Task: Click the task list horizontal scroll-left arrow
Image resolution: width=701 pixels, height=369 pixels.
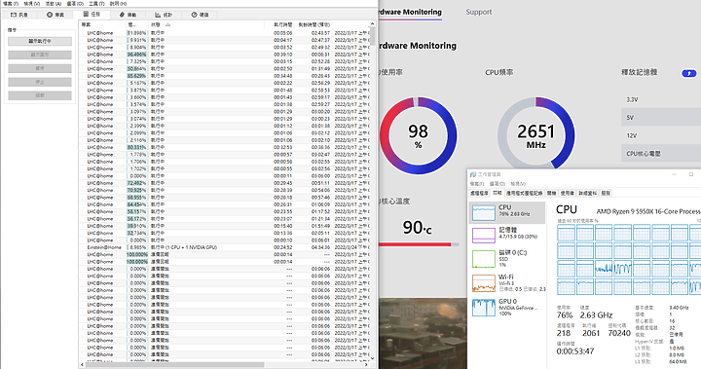Action: point(82,364)
